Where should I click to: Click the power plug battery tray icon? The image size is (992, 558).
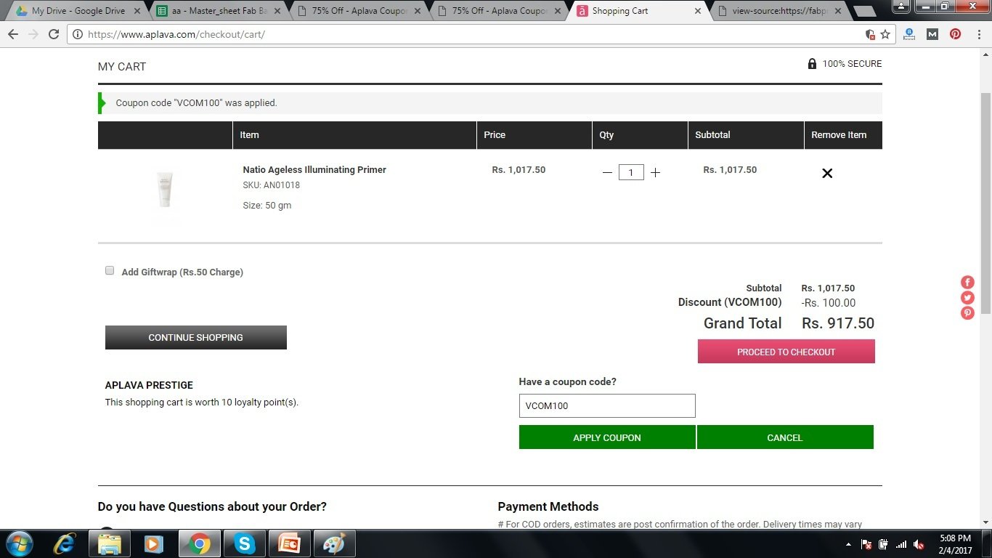point(884,544)
